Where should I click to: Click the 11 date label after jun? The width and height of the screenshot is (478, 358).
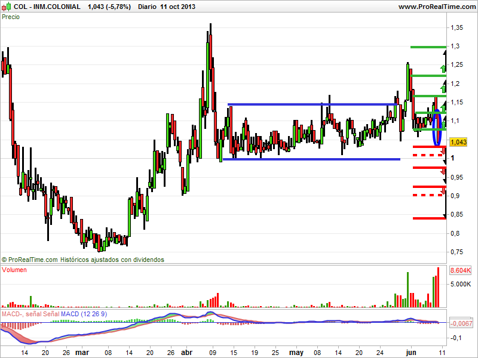click(x=442, y=353)
